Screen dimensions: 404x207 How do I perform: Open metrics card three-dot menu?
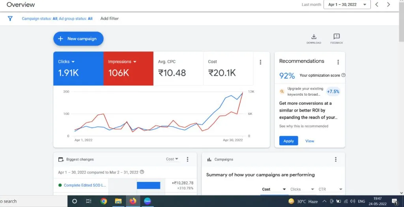click(260, 62)
